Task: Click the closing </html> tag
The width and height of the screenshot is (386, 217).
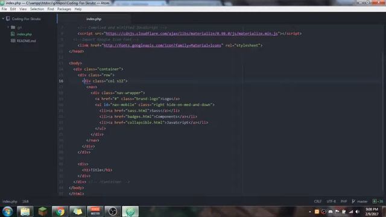Action: pos(77,193)
